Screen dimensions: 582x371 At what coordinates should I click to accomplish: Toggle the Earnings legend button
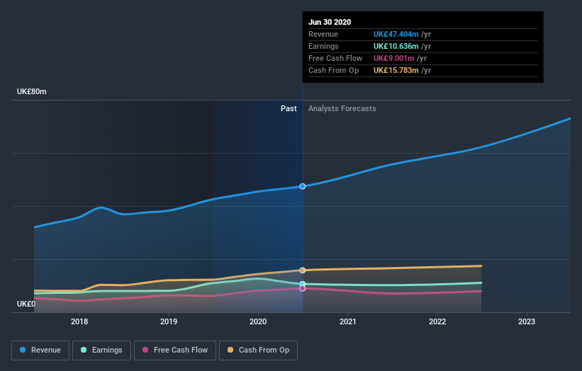(x=101, y=350)
